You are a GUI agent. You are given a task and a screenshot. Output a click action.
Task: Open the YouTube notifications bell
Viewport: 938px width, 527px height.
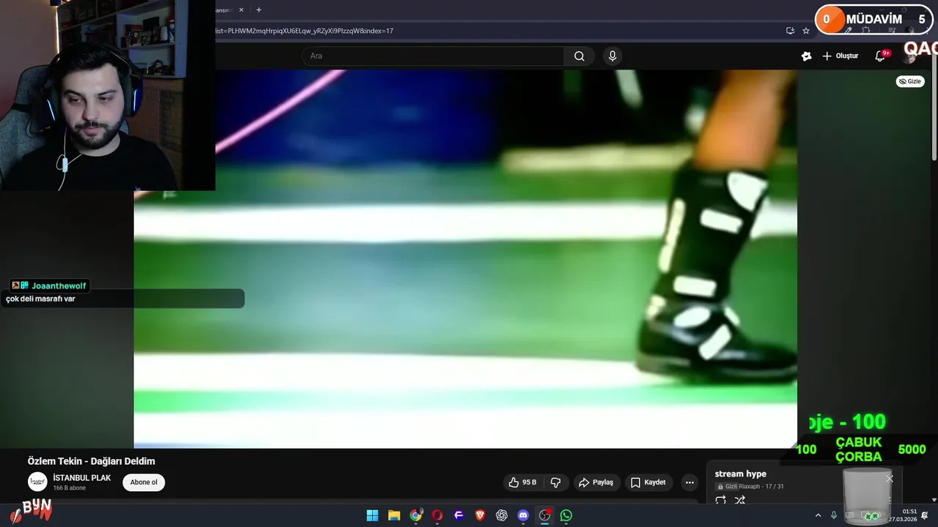tap(880, 56)
